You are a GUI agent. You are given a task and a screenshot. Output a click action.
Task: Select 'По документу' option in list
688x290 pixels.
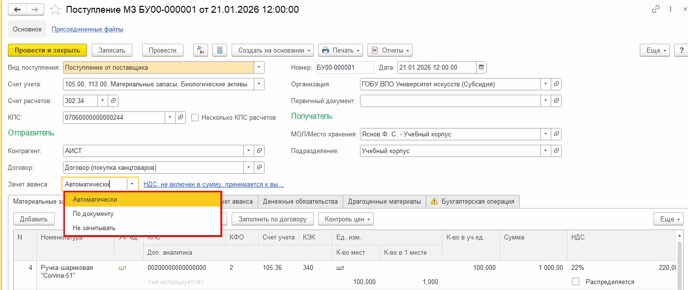click(x=93, y=214)
